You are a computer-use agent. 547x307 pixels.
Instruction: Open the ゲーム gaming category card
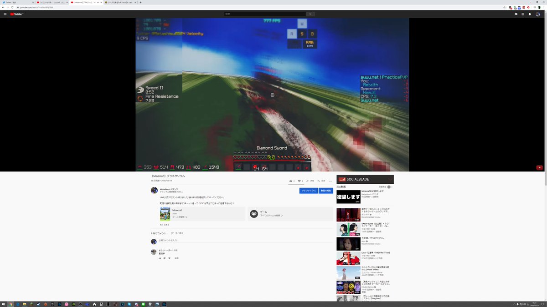(290, 214)
